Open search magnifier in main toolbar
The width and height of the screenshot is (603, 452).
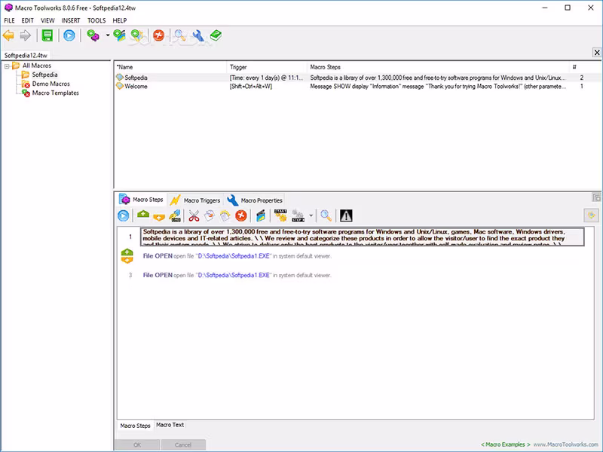pos(179,35)
